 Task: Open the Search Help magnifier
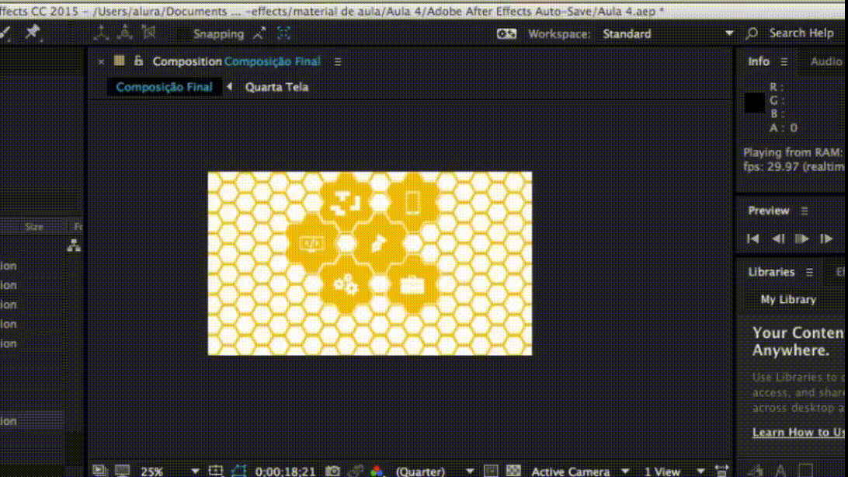(752, 33)
